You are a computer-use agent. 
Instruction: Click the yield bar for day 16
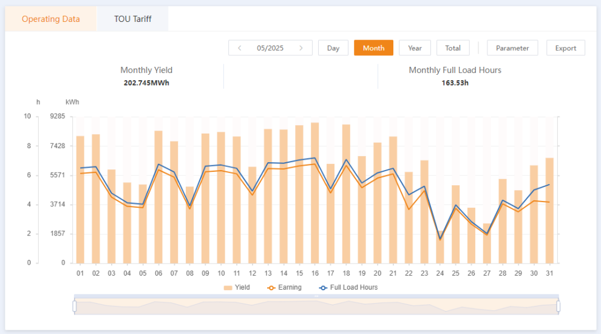point(315,194)
